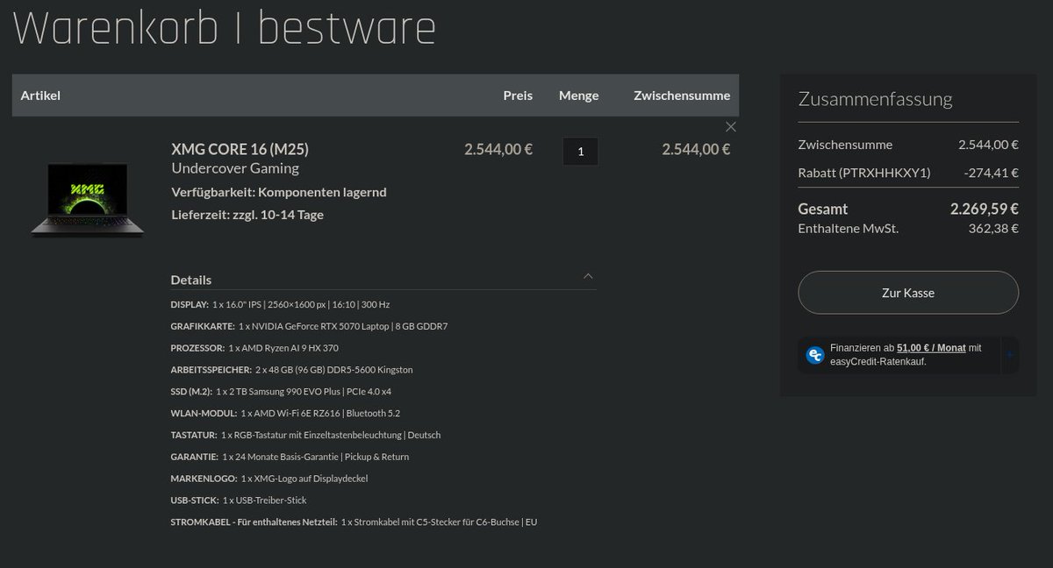Click the MARKENLOGO XMG-Logo row
The width and height of the screenshot is (1053, 568).
[269, 479]
